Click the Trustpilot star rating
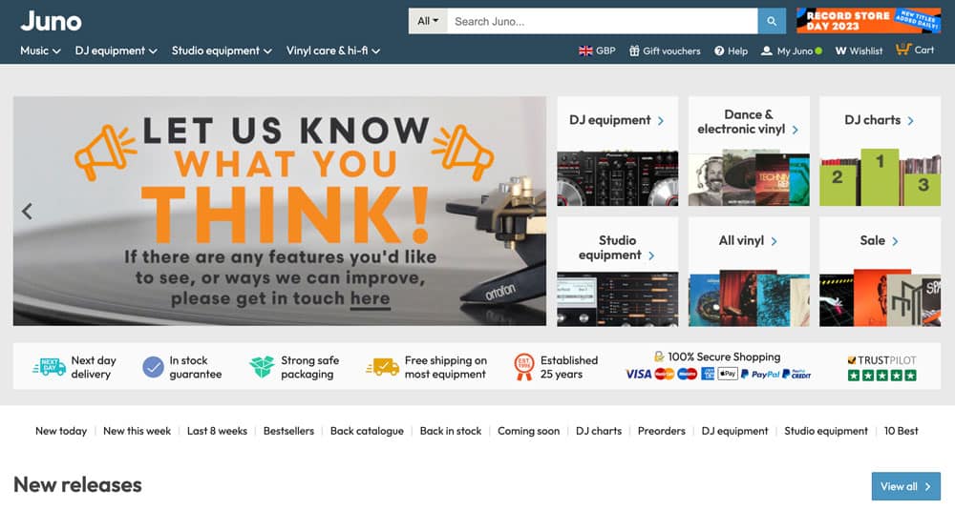The image size is (955, 510). click(881, 376)
